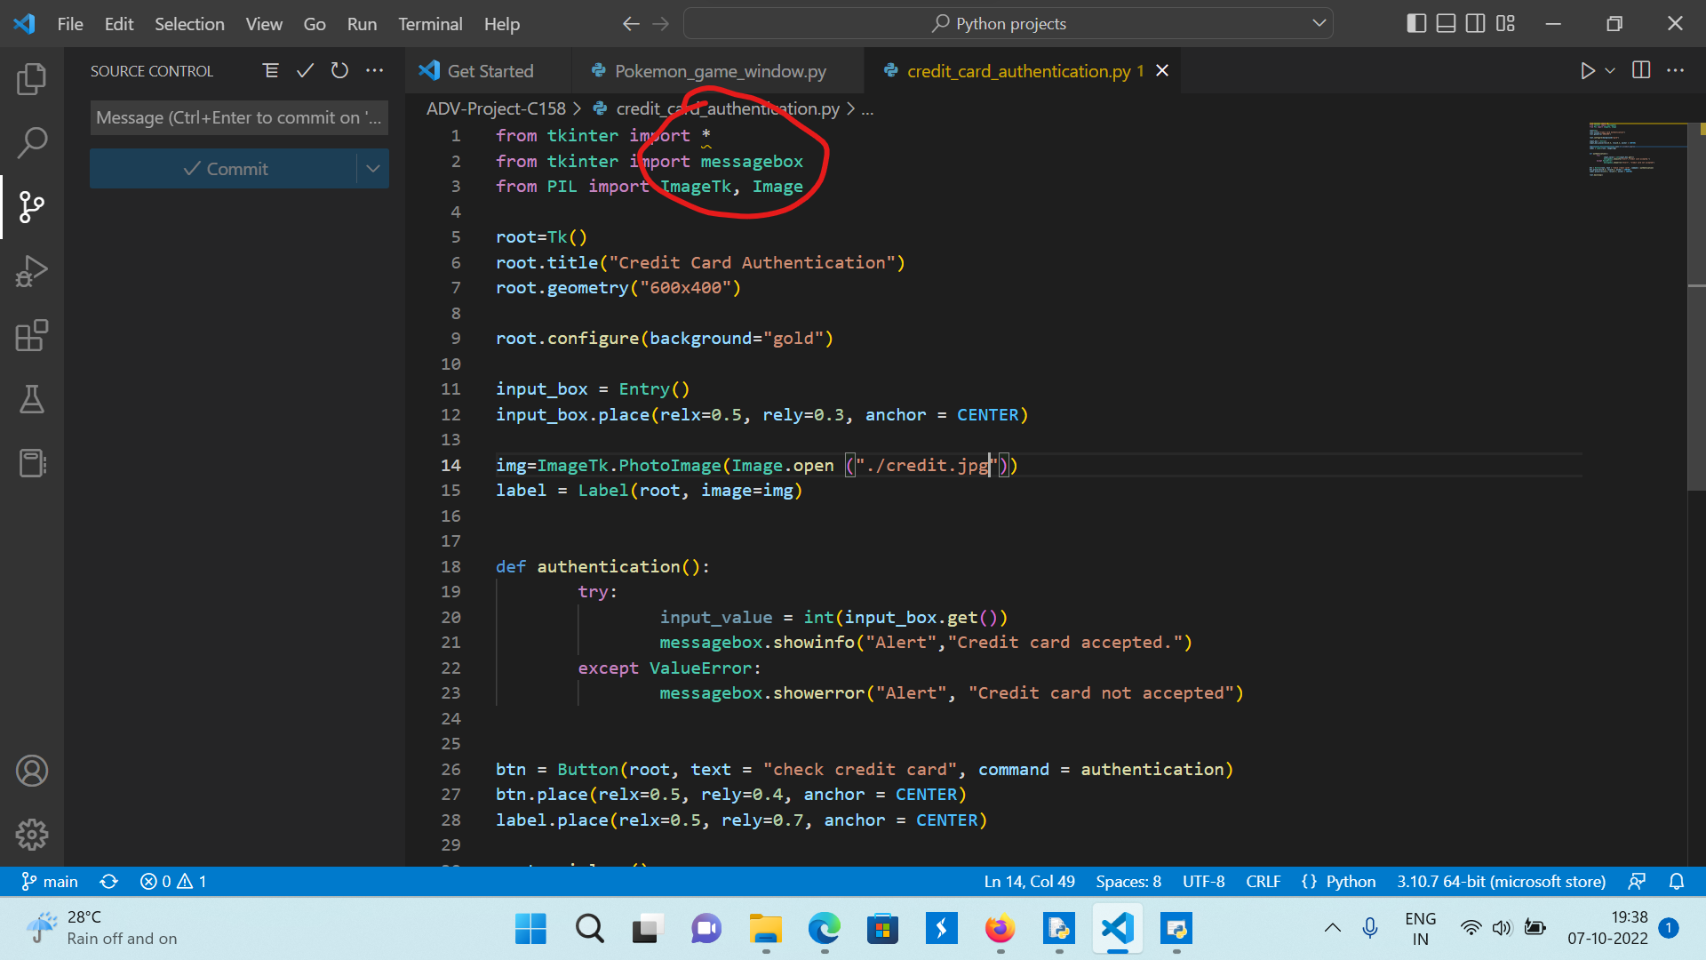The width and height of the screenshot is (1706, 960).
Task: Refresh the Source Control changes
Action: 339,70
